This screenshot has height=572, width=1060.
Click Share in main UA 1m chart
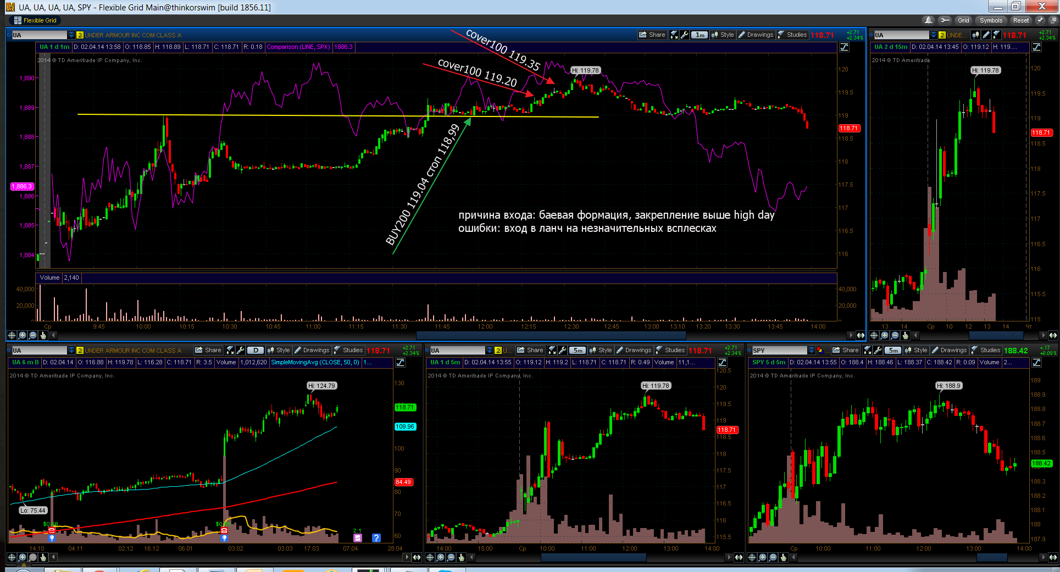point(652,35)
